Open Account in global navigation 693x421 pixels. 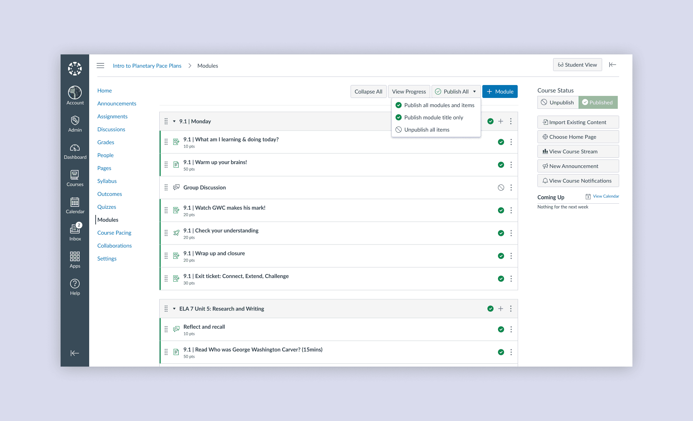point(75,96)
